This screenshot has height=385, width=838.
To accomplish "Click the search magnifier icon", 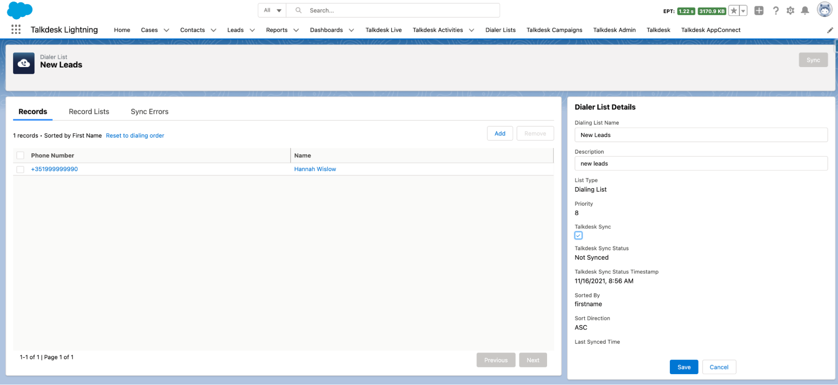I will (298, 10).
